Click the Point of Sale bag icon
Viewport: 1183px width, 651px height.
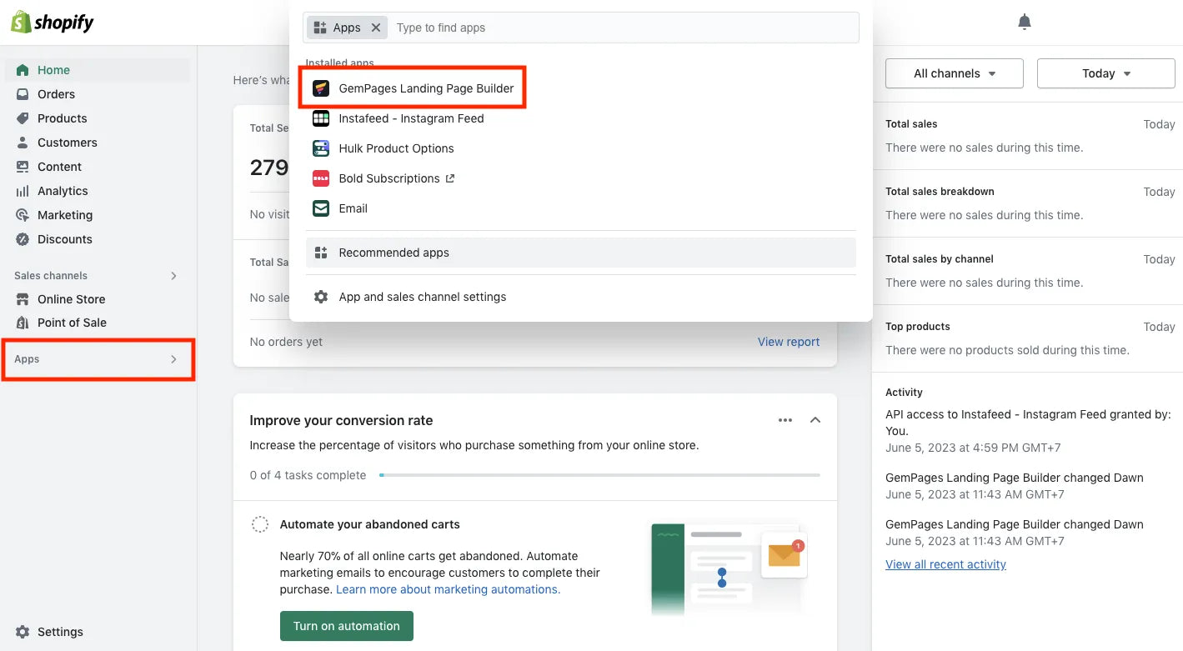tap(23, 323)
